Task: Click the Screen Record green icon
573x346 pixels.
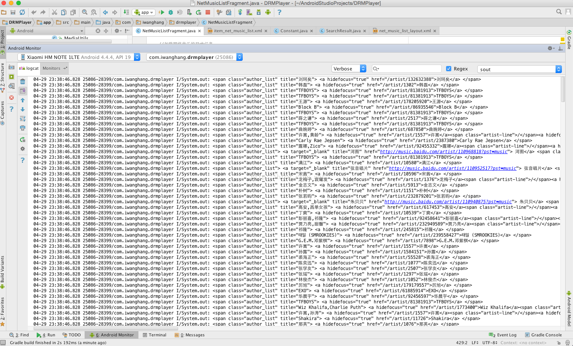Action: (x=12, y=77)
